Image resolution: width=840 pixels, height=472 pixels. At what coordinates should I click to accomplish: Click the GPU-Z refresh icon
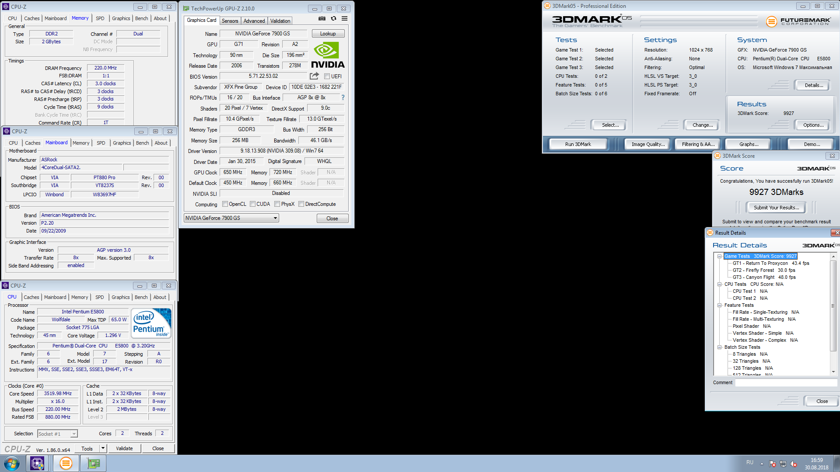coord(333,19)
